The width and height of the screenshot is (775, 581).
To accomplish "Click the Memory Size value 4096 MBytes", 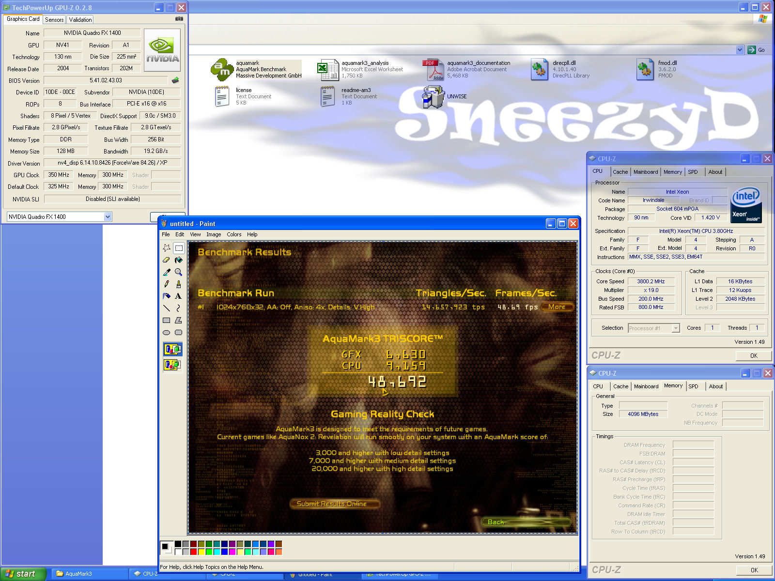I will 643,414.
